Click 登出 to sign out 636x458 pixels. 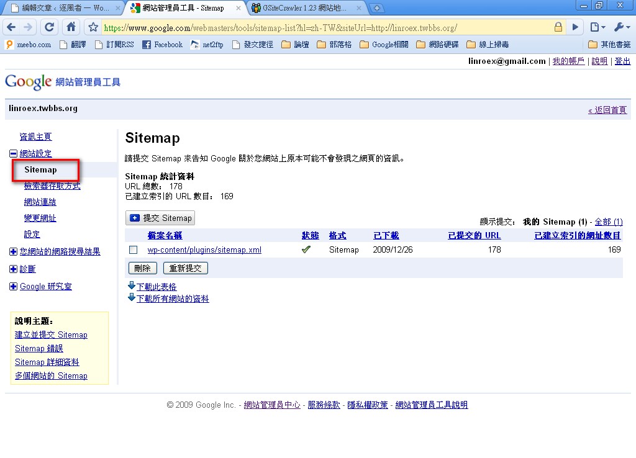coord(622,61)
